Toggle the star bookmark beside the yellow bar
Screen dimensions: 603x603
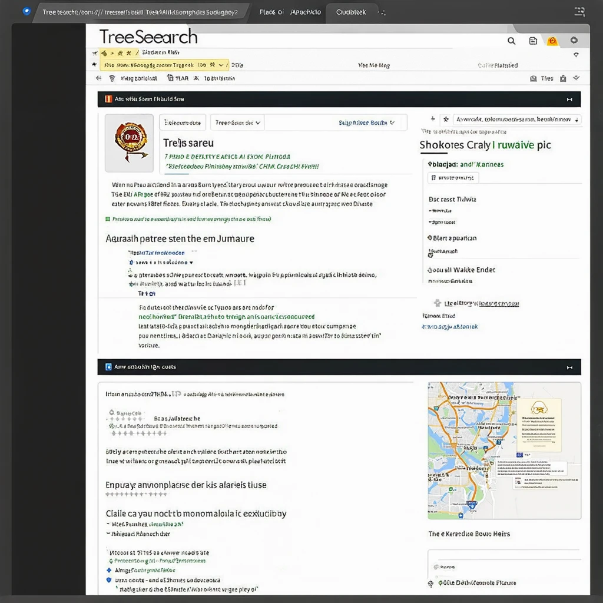pyautogui.click(x=95, y=65)
